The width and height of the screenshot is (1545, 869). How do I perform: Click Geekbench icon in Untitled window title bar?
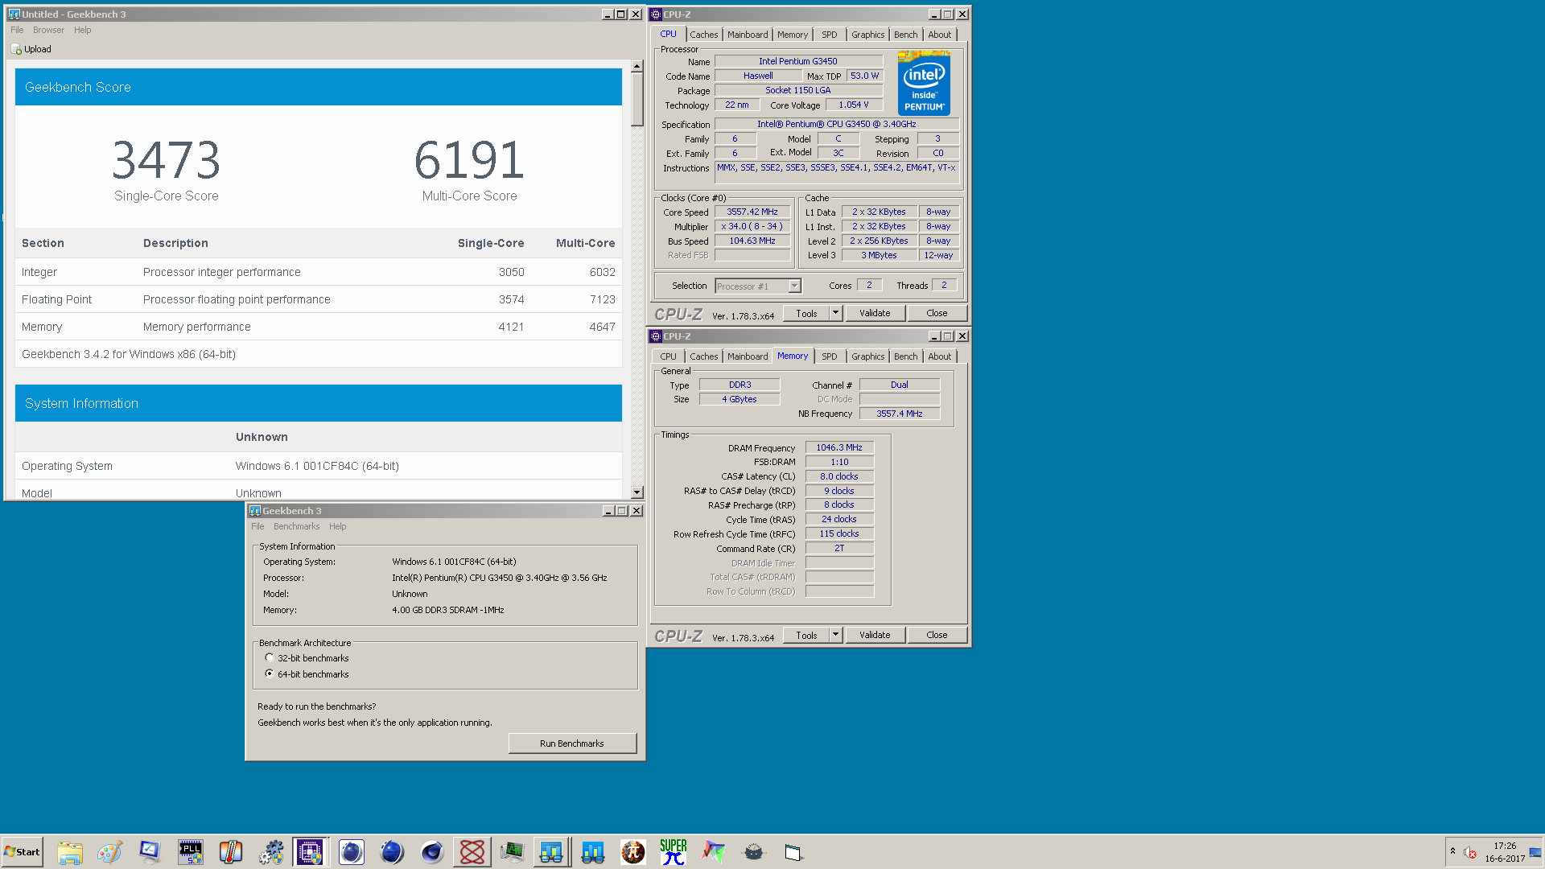(x=14, y=14)
